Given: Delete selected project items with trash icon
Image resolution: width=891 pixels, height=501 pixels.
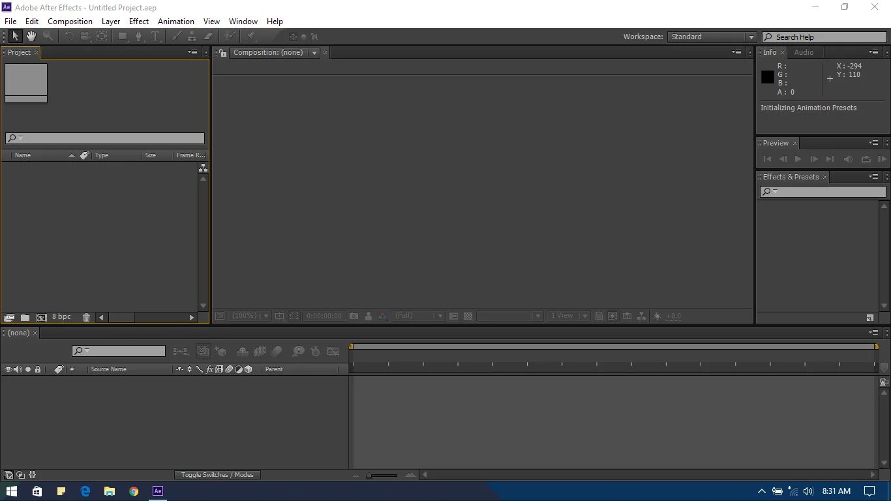Looking at the screenshot, I should coord(86,317).
